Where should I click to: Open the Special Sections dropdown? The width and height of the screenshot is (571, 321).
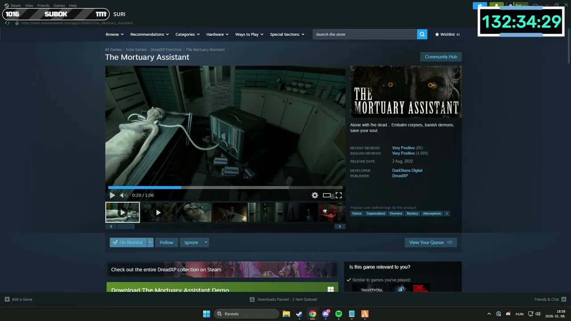[287, 34]
